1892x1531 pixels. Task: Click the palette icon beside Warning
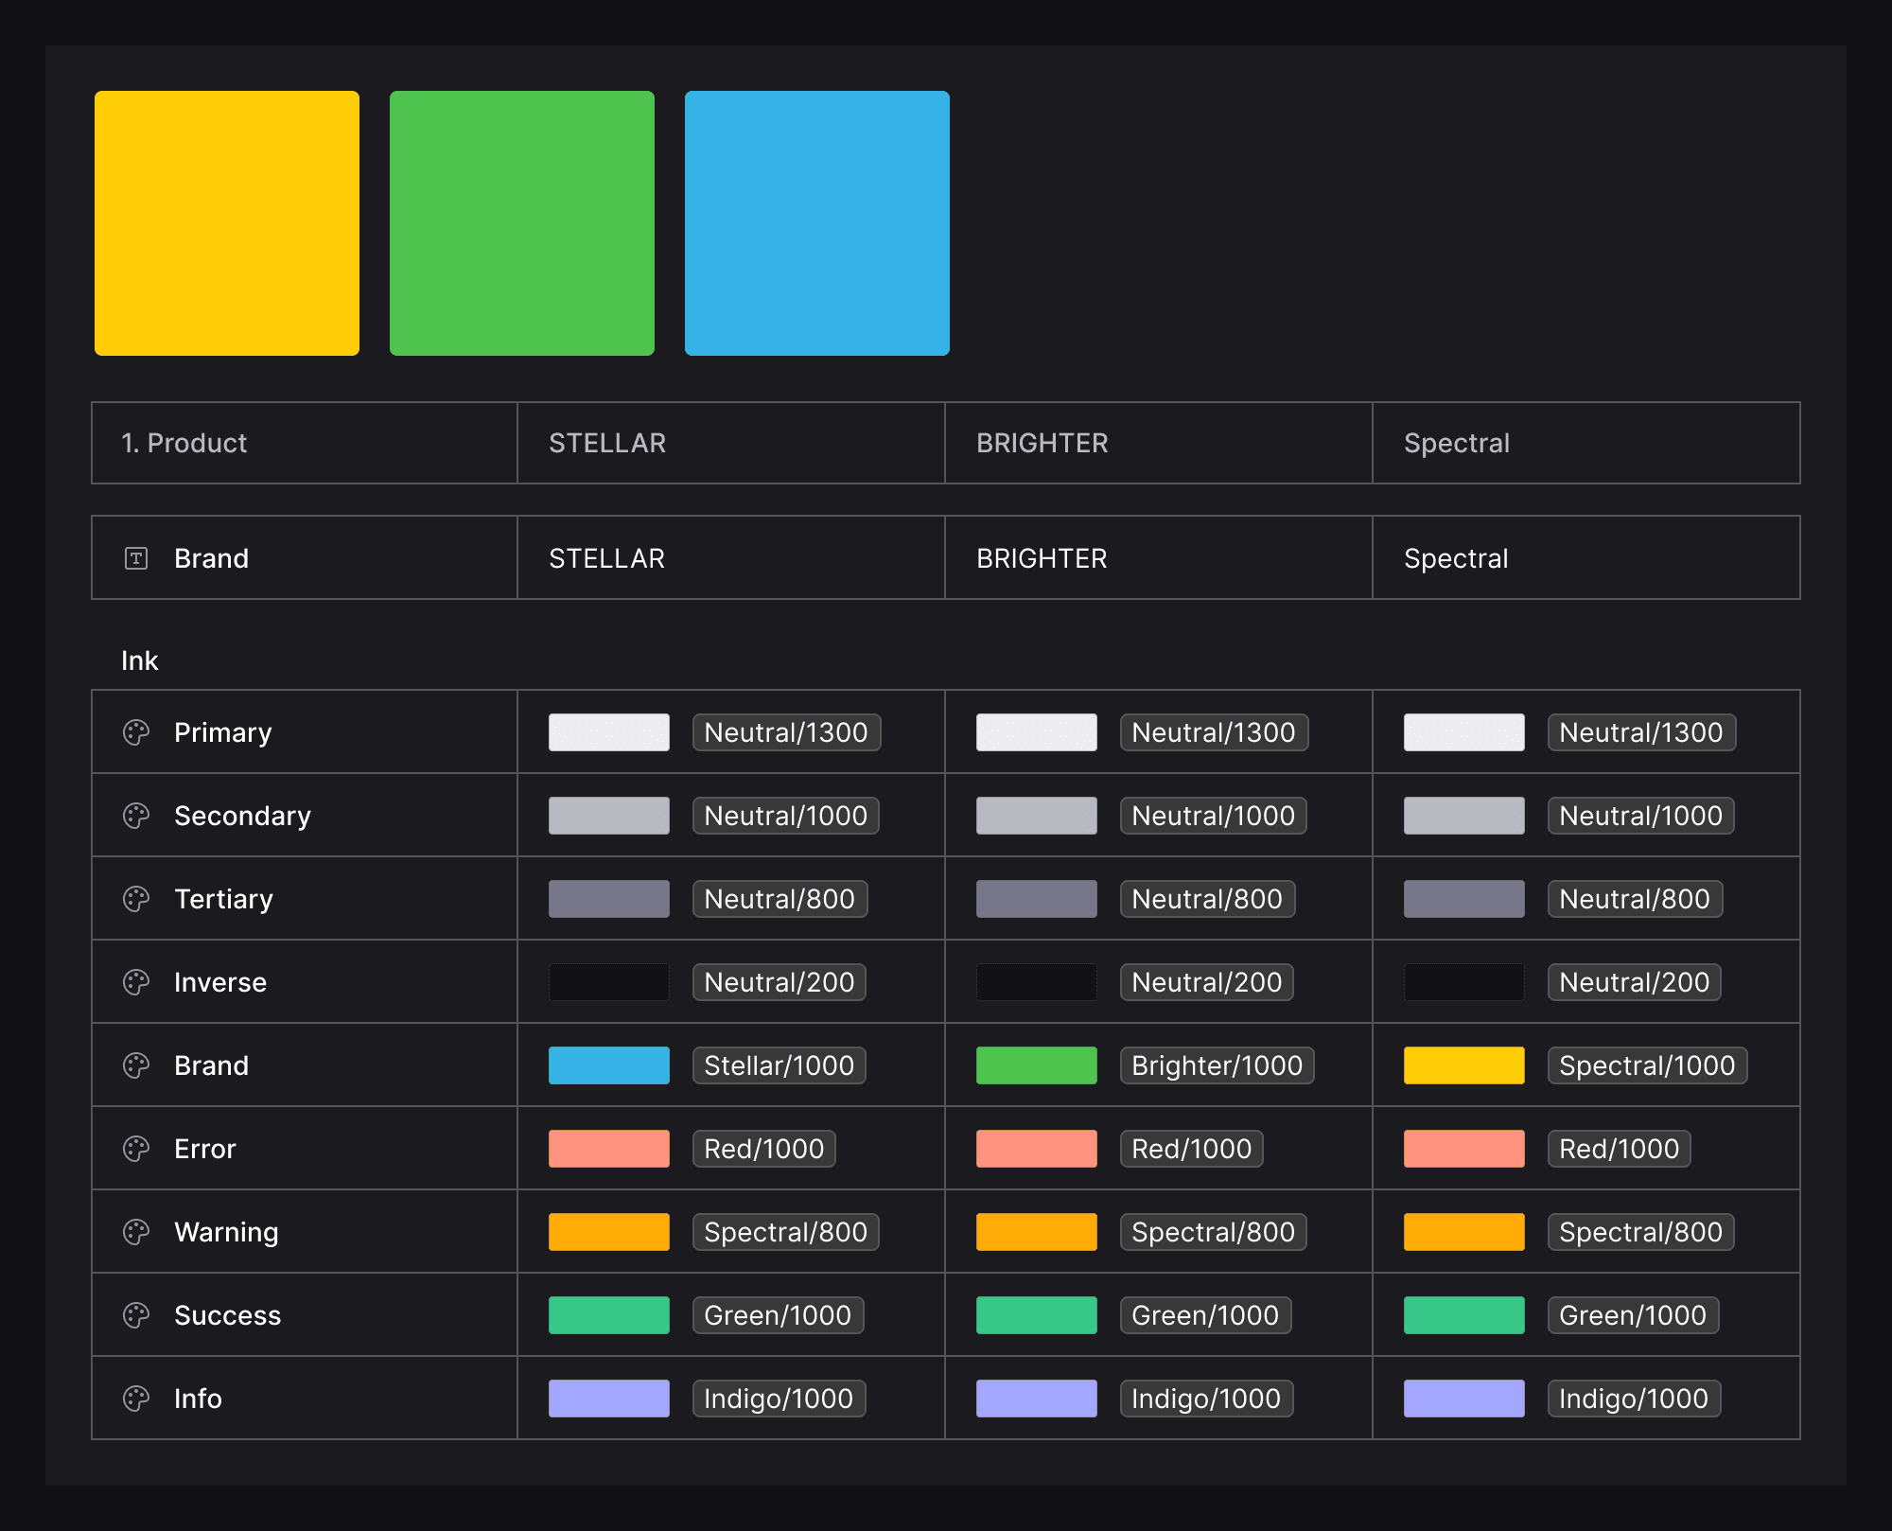point(136,1232)
